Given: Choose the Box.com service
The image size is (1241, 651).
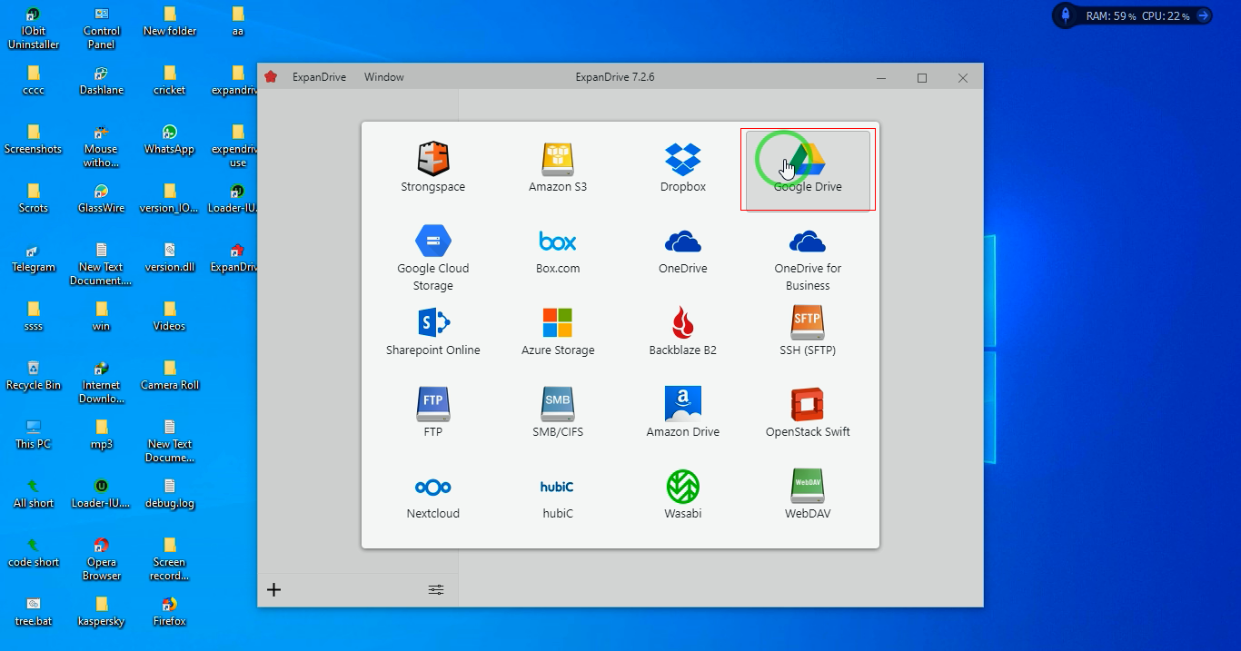Looking at the screenshot, I should pyautogui.click(x=558, y=242).
